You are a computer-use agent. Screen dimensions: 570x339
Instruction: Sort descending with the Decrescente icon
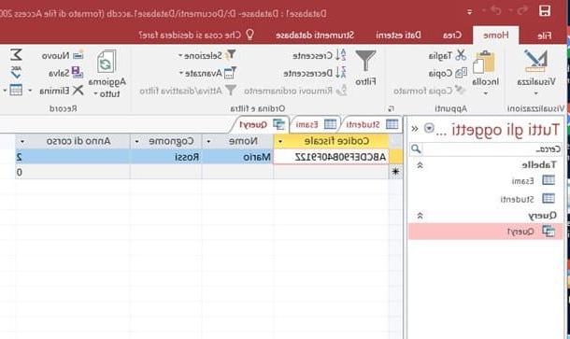tap(341, 73)
